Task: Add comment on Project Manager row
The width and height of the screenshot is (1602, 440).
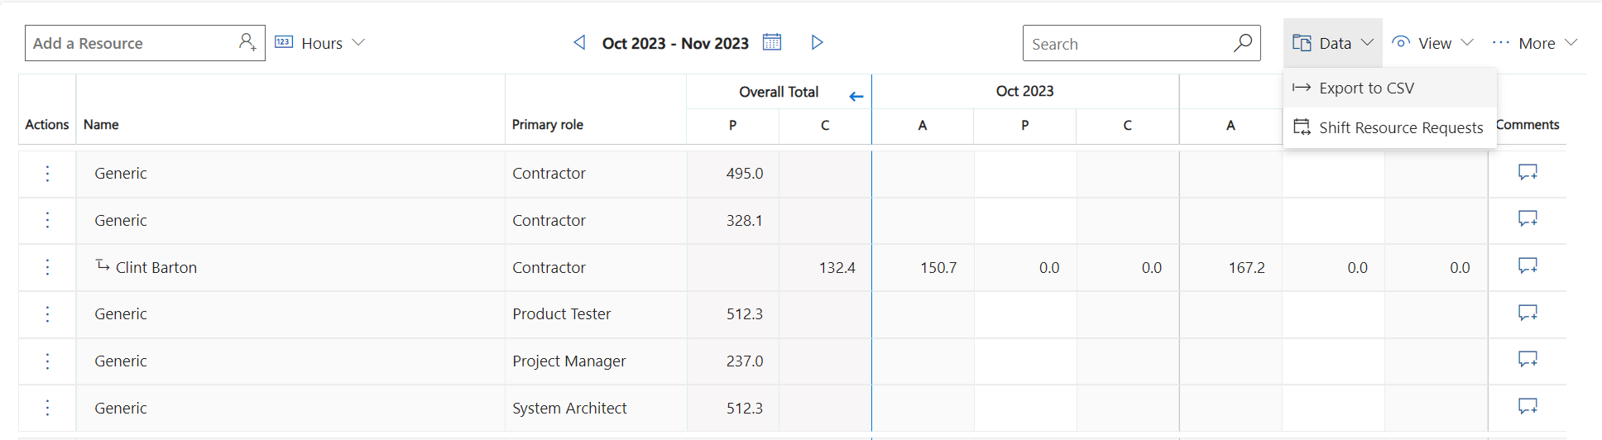Action: pyautogui.click(x=1528, y=359)
